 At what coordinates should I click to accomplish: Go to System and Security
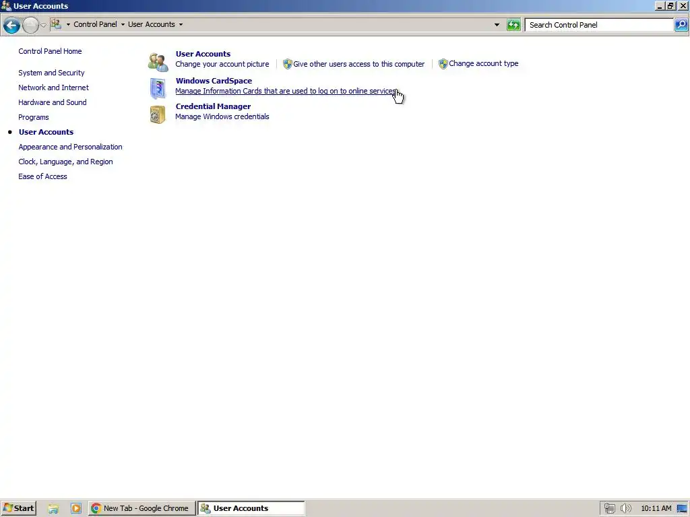[51, 73]
